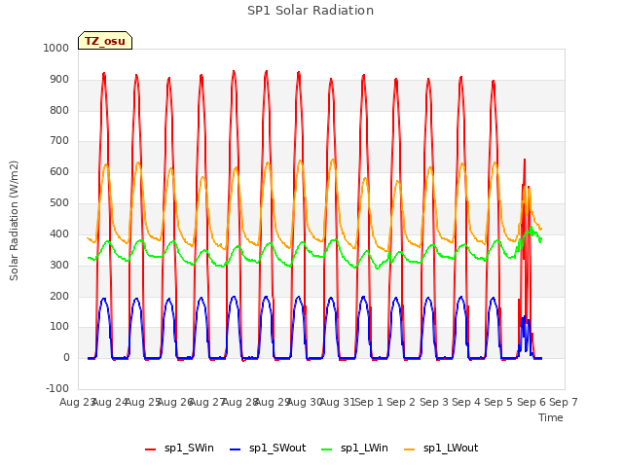The width and height of the screenshot is (623, 467).
Task: Click the orange sp1_LWout legend swatch
Action: pyautogui.click(x=409, y=449)
